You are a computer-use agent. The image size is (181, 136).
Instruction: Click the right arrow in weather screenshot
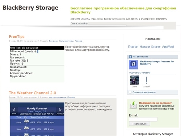point(60,110)
